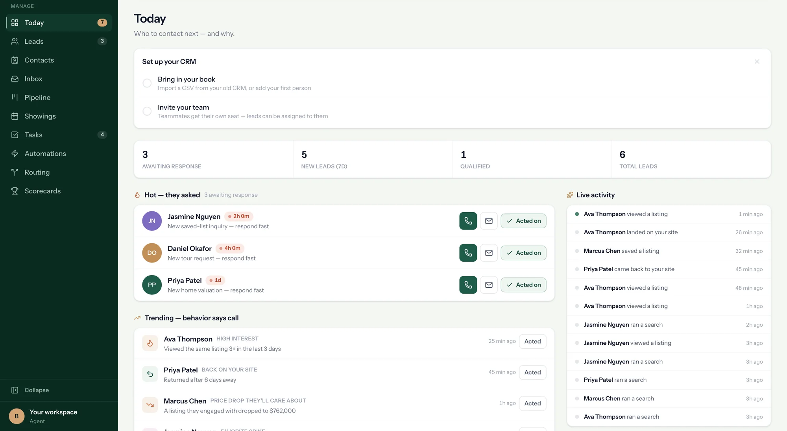The height and width of the screenshot is (431, 787).
Task: Email Priya Patel using the envelope icon
Action: [x=489, y=285]
